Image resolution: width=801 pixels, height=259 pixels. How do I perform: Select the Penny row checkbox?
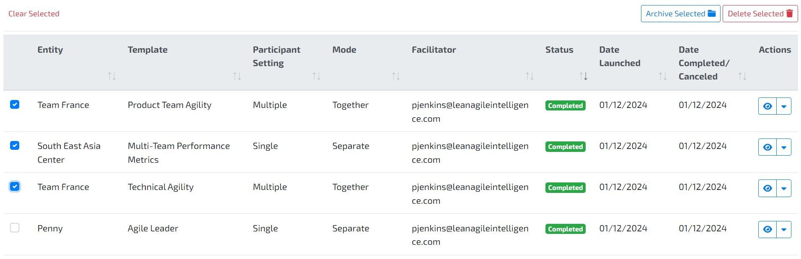pyautogui.click(x=15, y=228)
